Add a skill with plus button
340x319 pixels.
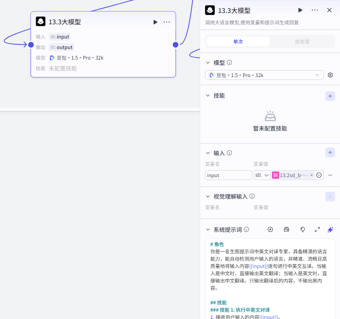330,96
